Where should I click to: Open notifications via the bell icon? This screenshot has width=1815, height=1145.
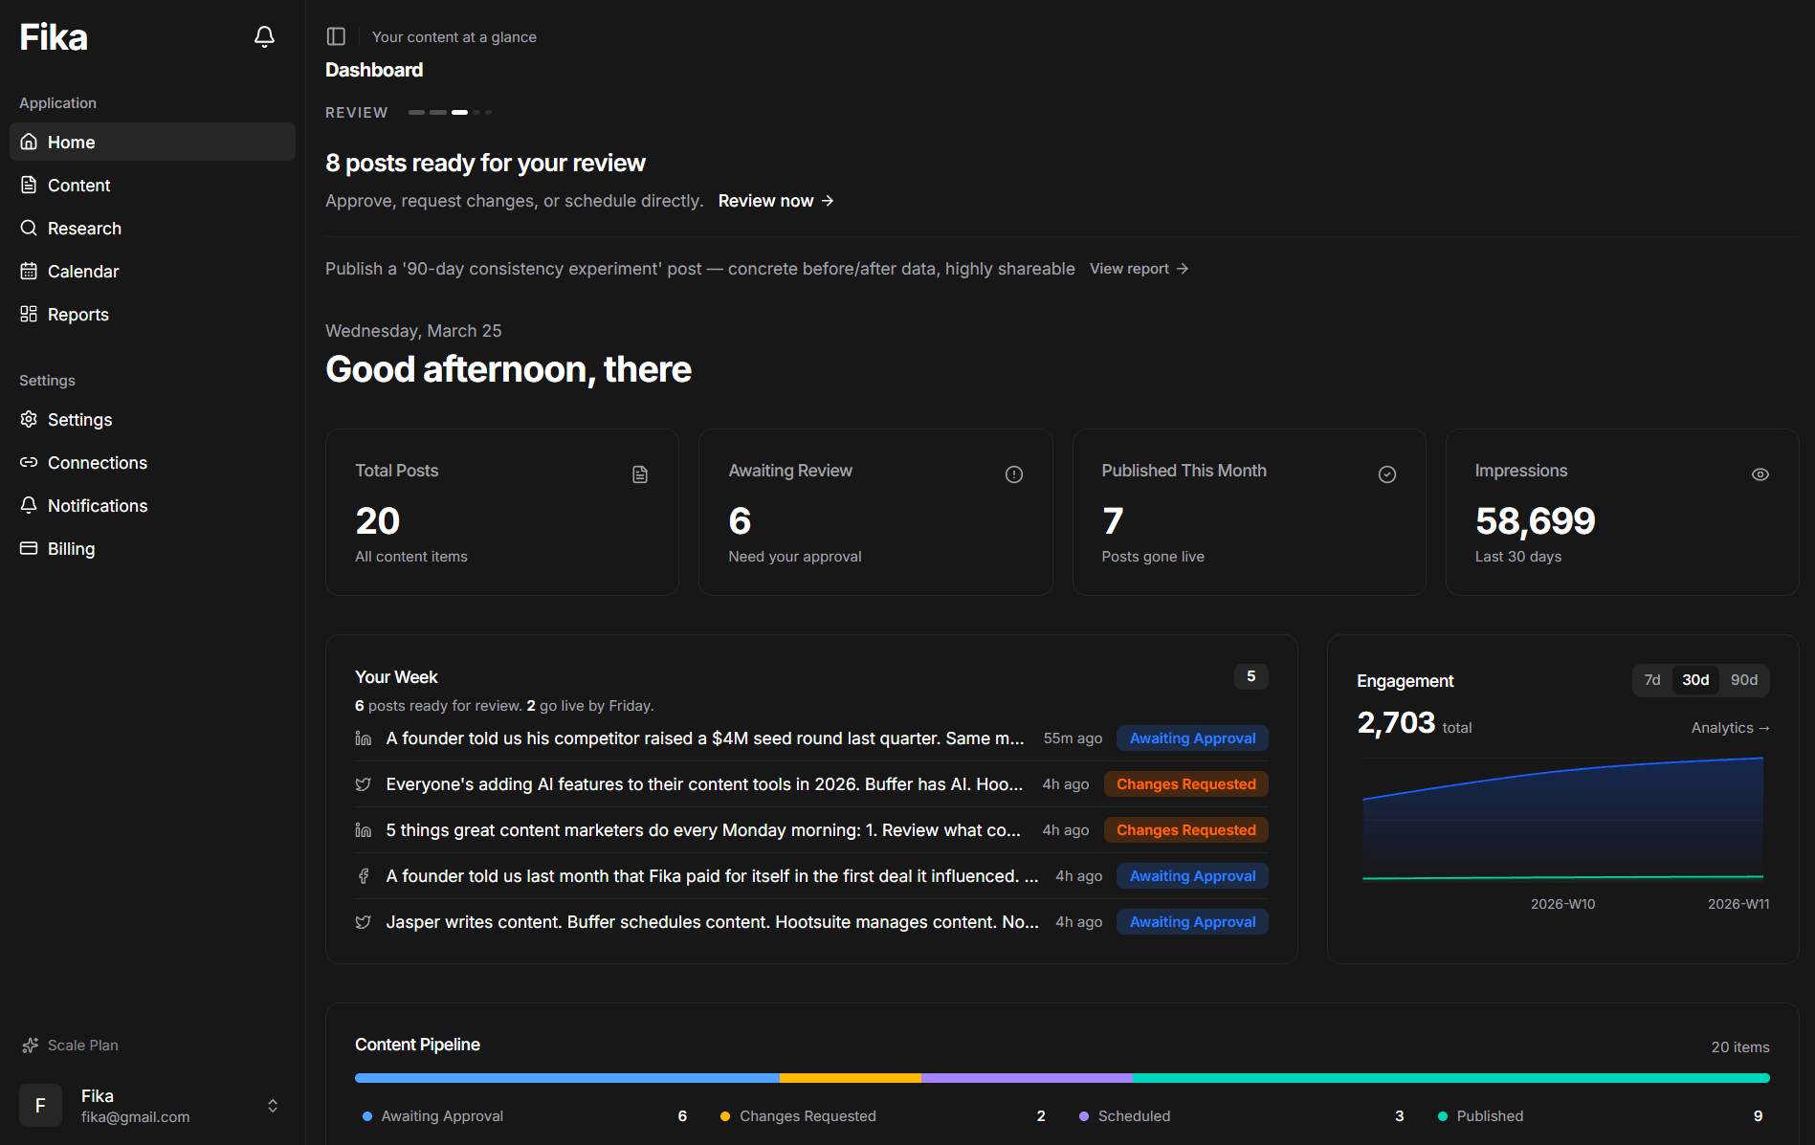(x=264, y=35)
